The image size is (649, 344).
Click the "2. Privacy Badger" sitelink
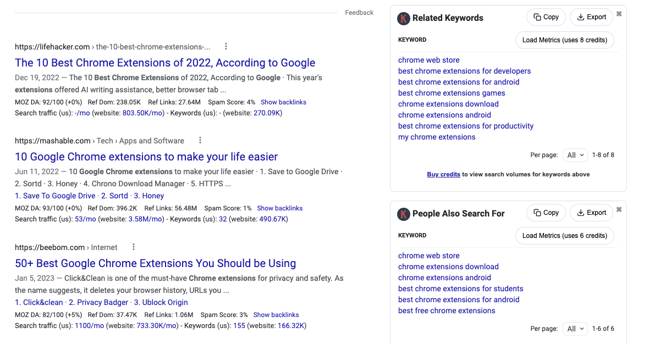coord(98,303)
